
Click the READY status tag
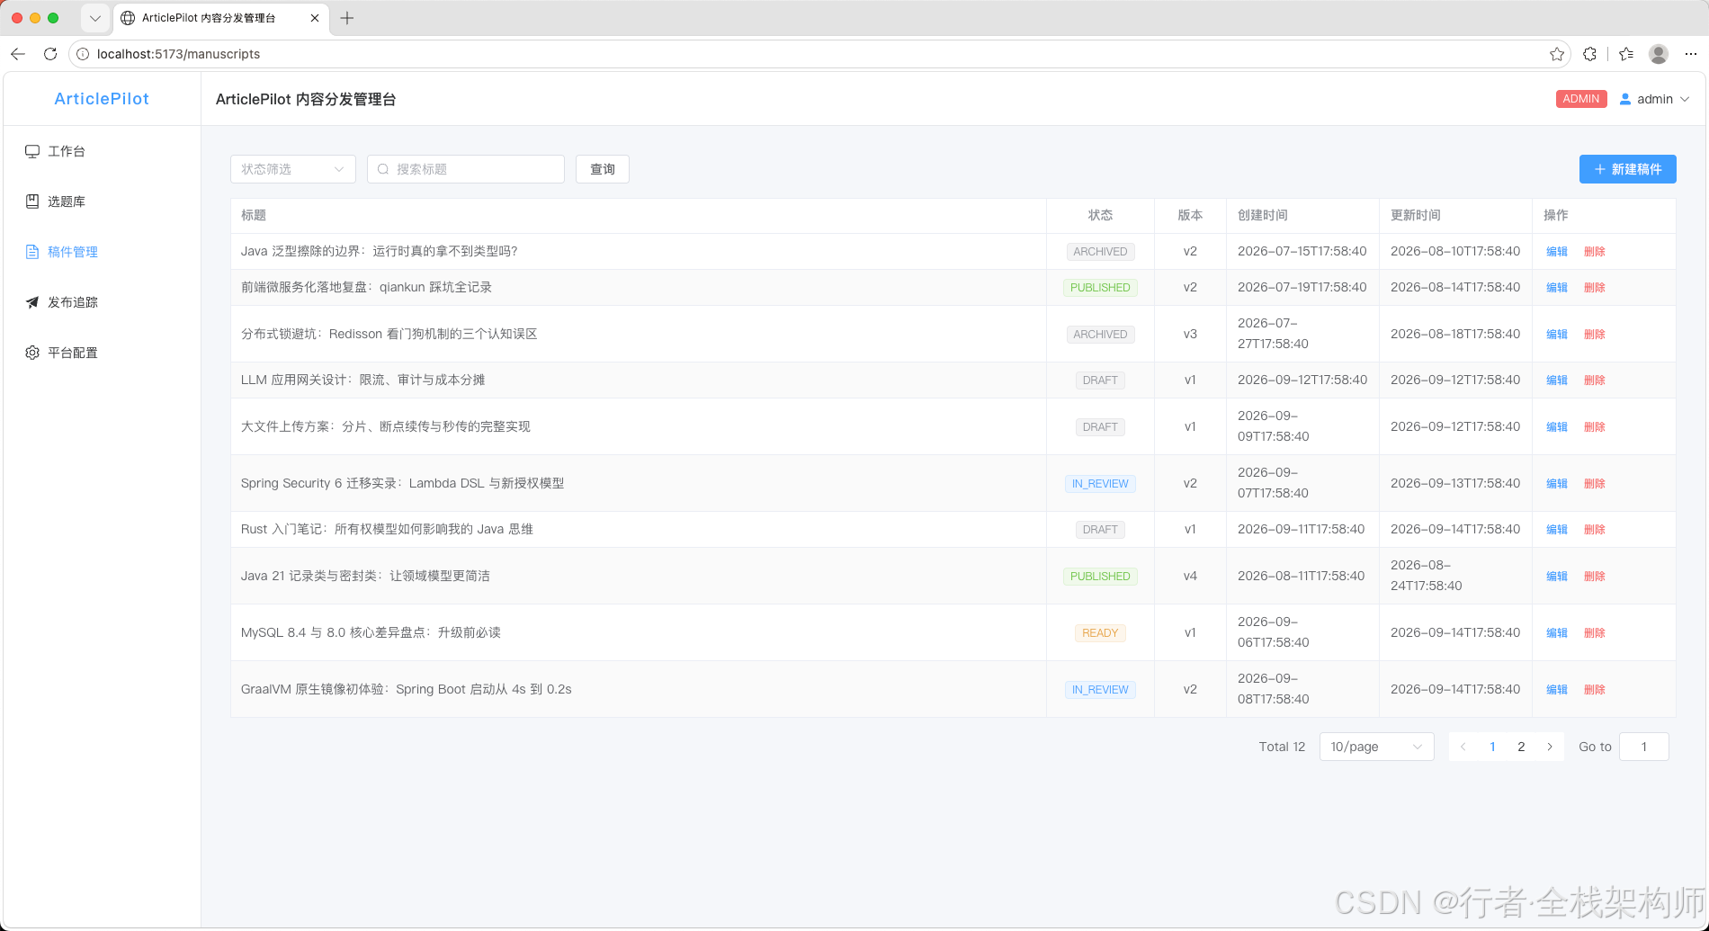point(1100,633)
